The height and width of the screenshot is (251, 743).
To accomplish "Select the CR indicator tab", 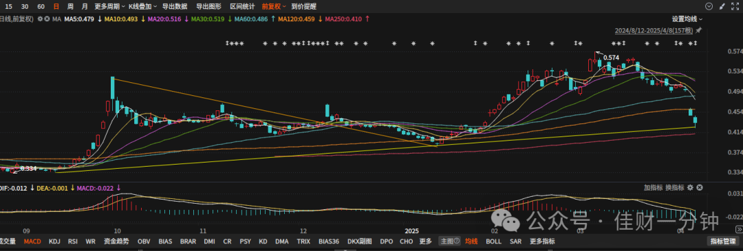I will (x=228, y=241).
